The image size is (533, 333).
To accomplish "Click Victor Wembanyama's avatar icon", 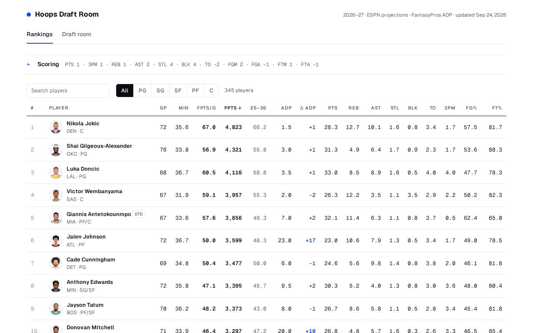I will (56, 195).
